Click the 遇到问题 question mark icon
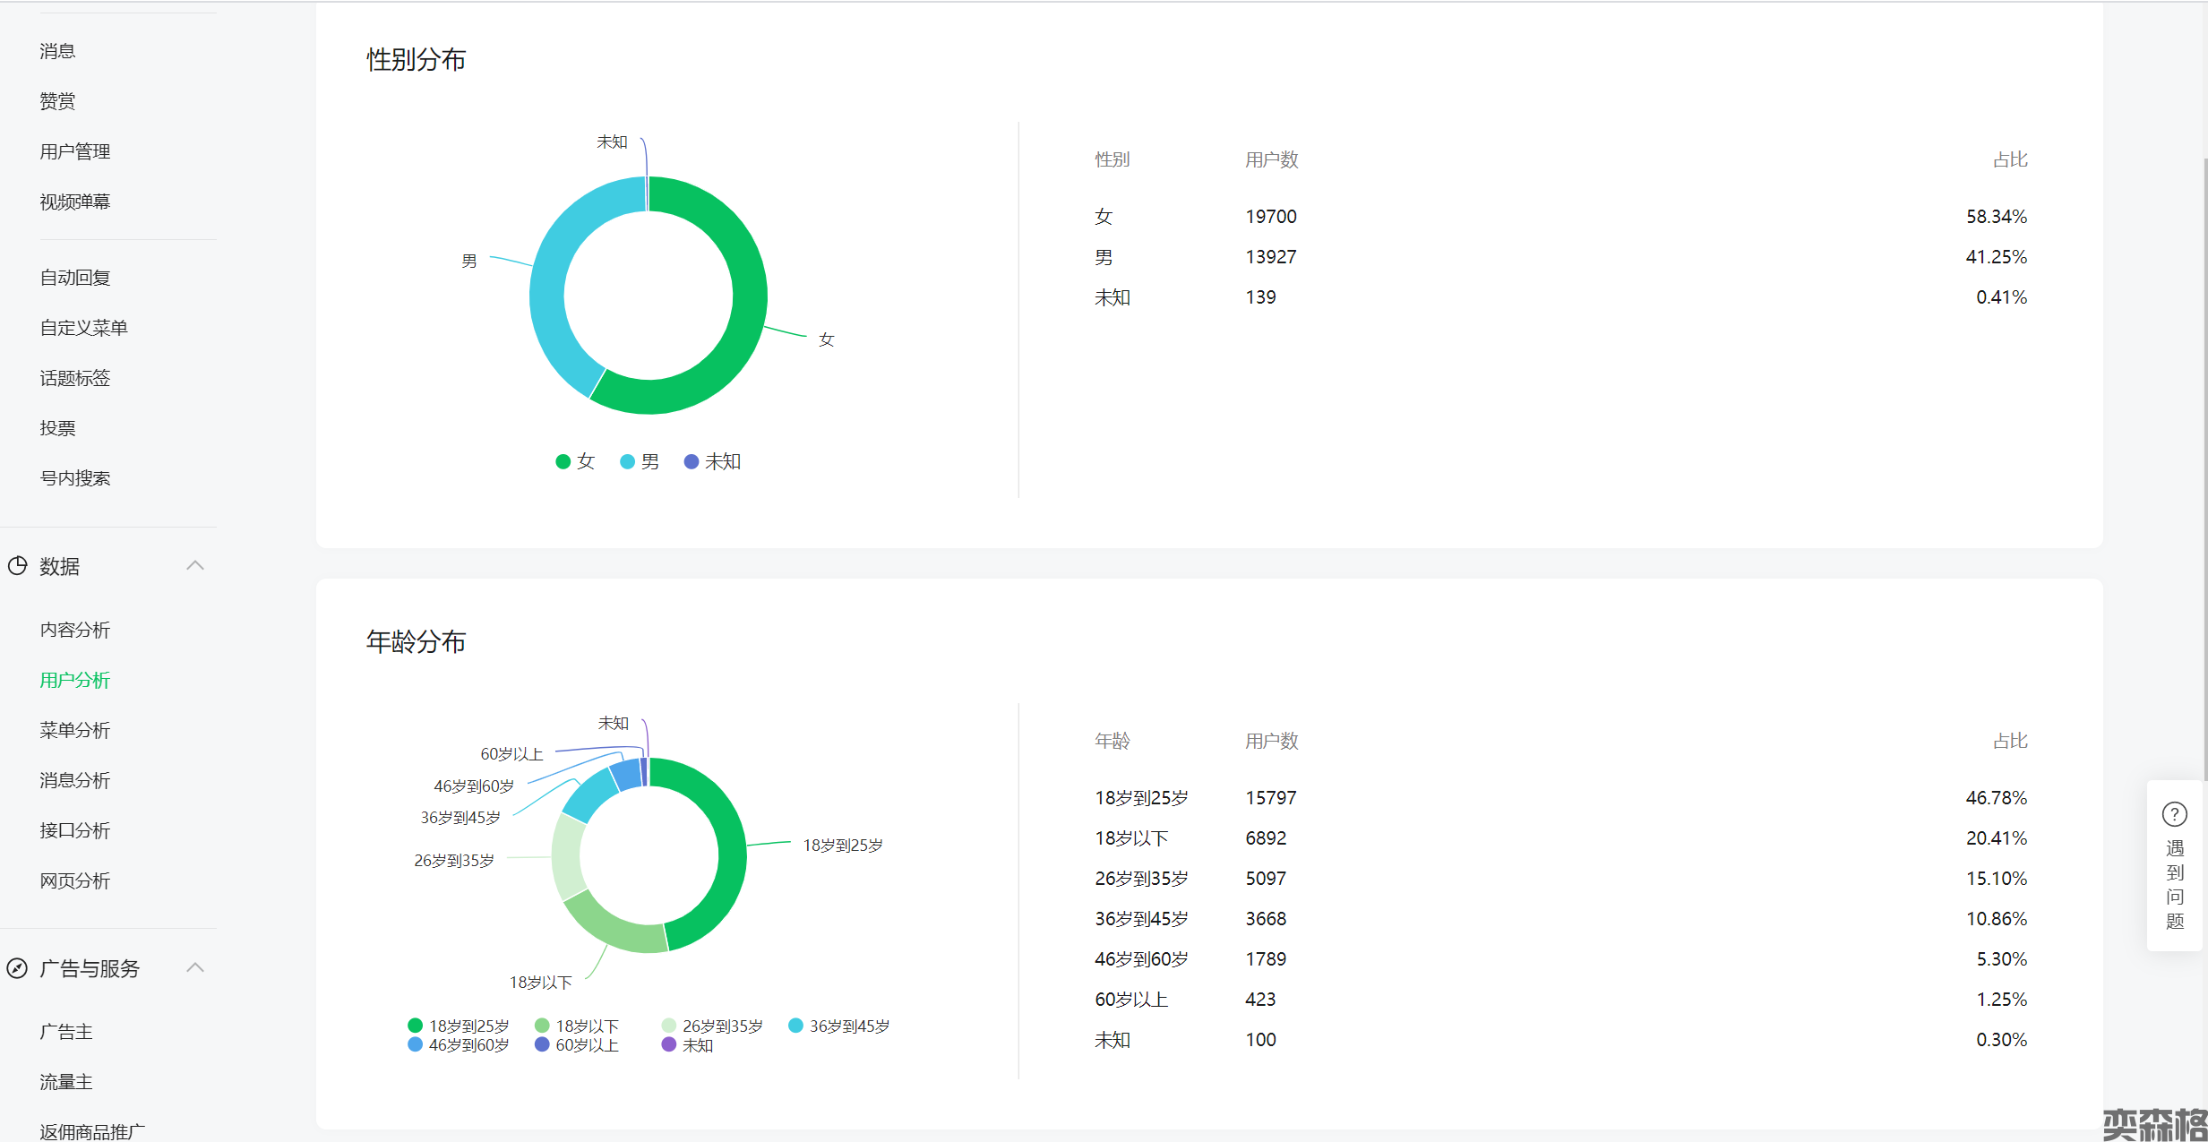 (x=2174, y=814)
